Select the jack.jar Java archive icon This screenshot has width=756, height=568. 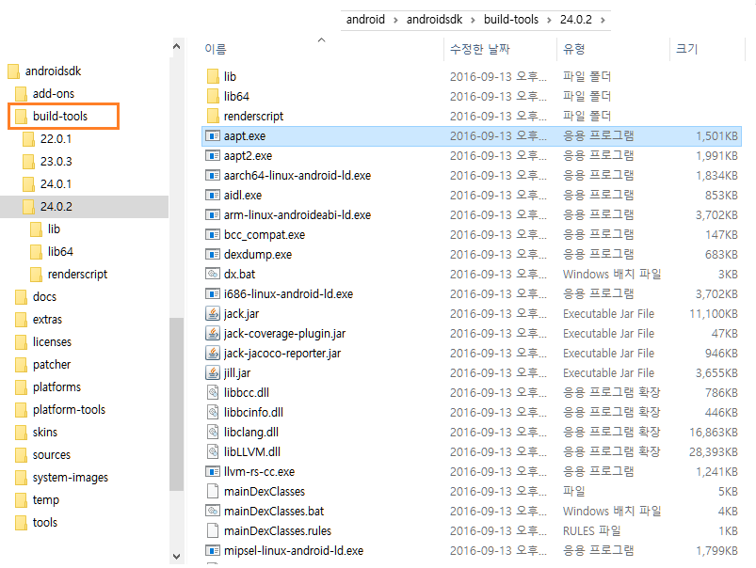214,313
